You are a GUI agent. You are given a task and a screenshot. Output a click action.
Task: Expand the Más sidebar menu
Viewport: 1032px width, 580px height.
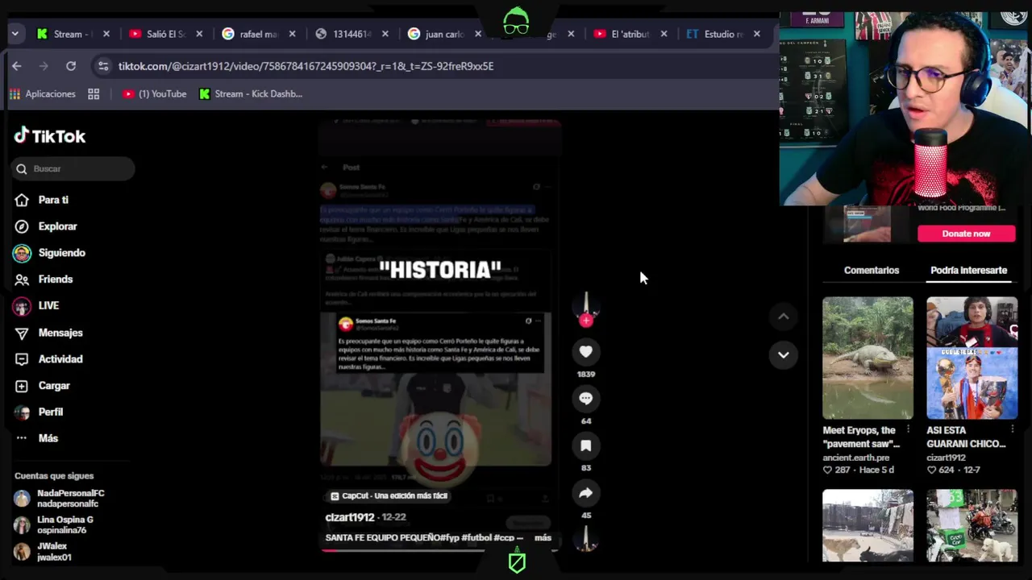pyautogui.click(x=48, y=438)
